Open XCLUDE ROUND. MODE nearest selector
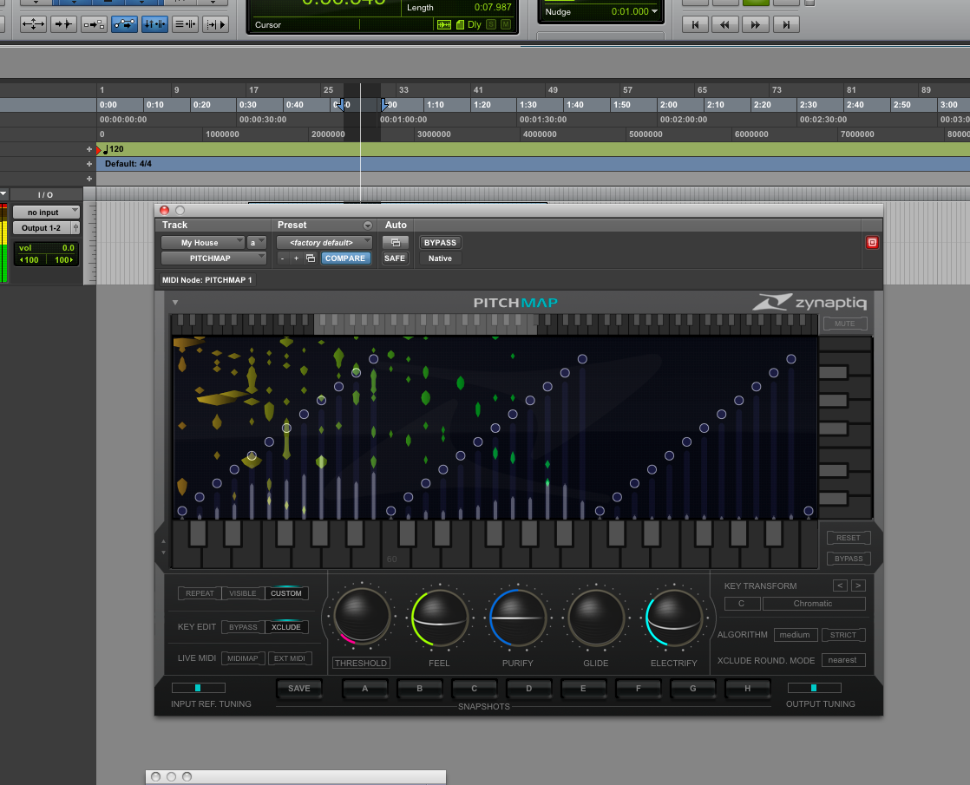This screenshot has height=785, width=970. point(842,660)
